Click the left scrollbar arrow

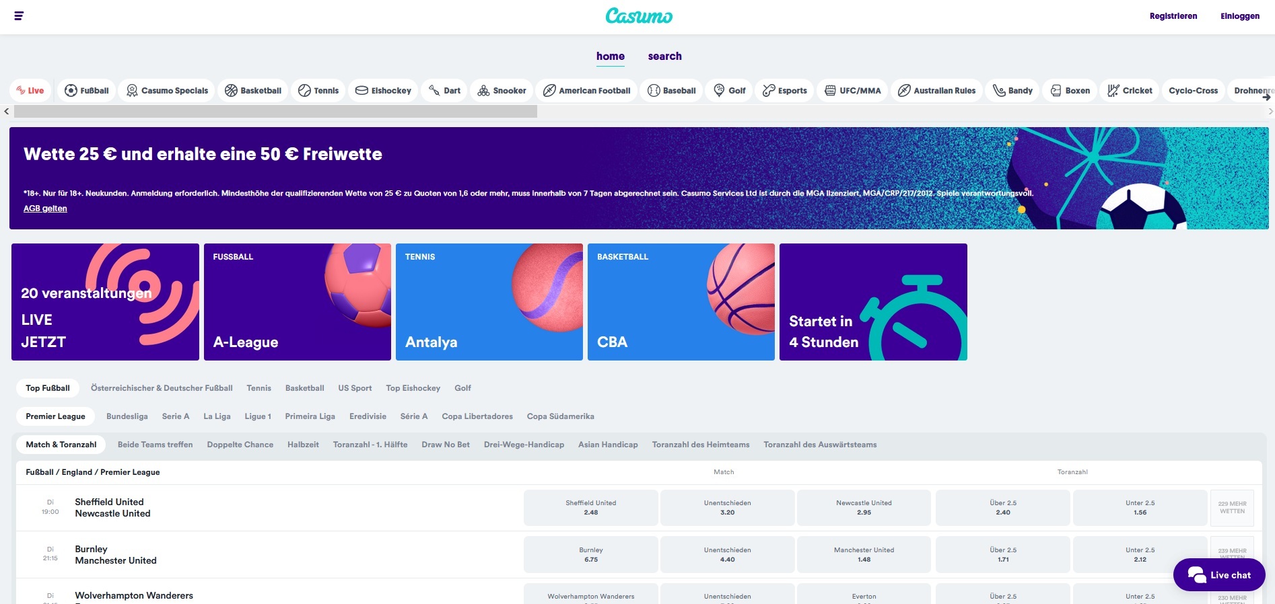pos(7,112)
